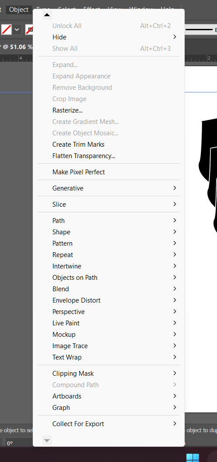Click the Object menu in menu bar
Viewport: 217px width, 462px height.
click(19, 10)
